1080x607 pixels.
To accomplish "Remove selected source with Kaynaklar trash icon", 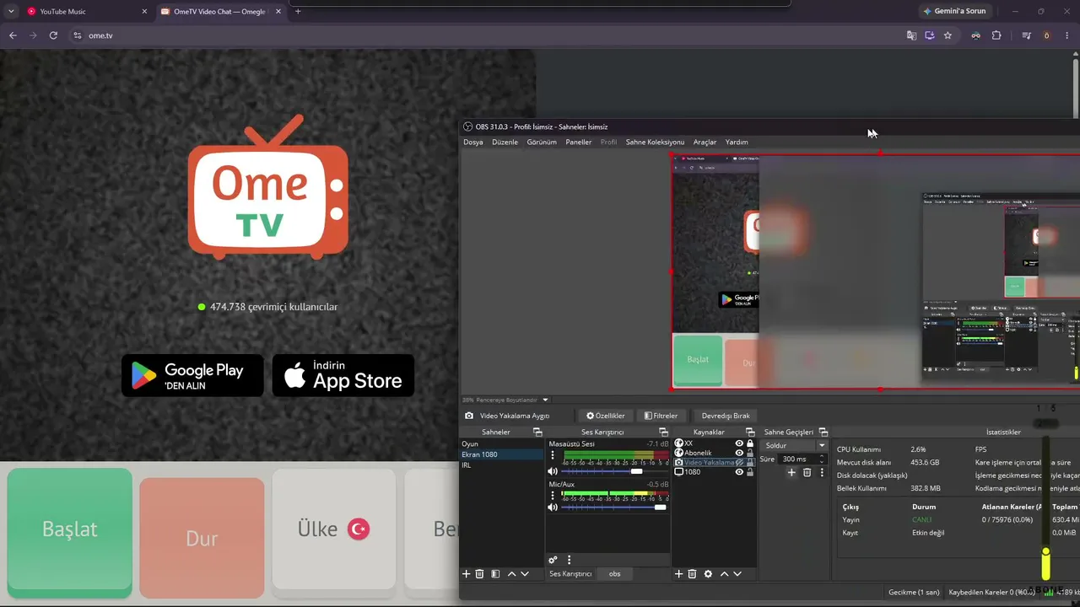I will [x=692, y=574].
